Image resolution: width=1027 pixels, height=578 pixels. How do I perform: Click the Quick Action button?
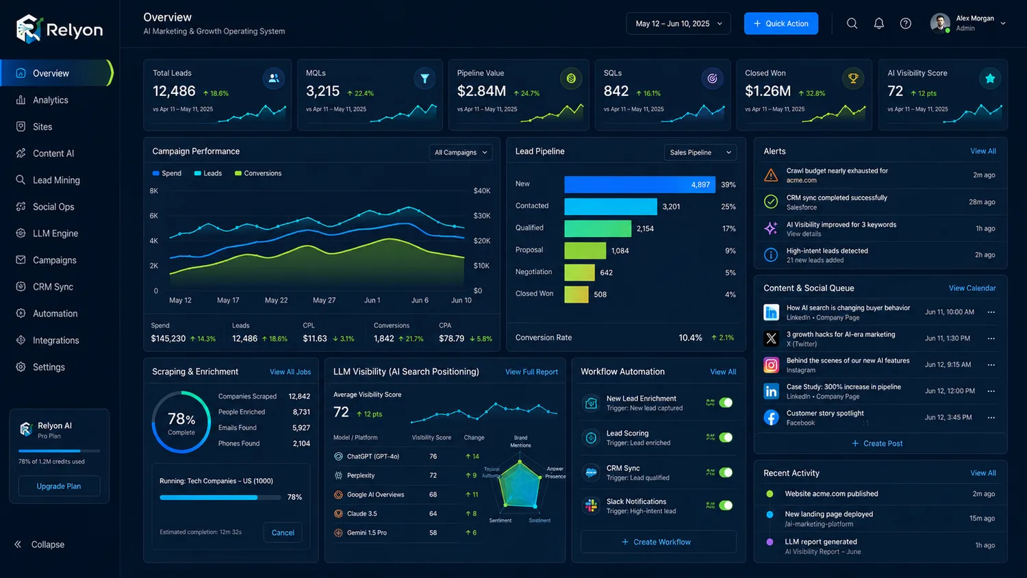coord(781,23)
